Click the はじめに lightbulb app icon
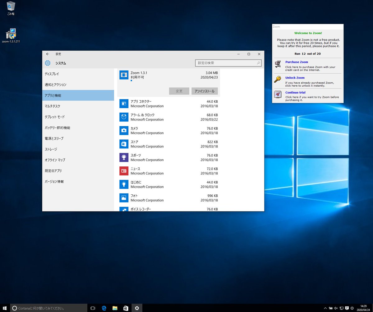Screen dimensions: 373x312 coord(124,184)
